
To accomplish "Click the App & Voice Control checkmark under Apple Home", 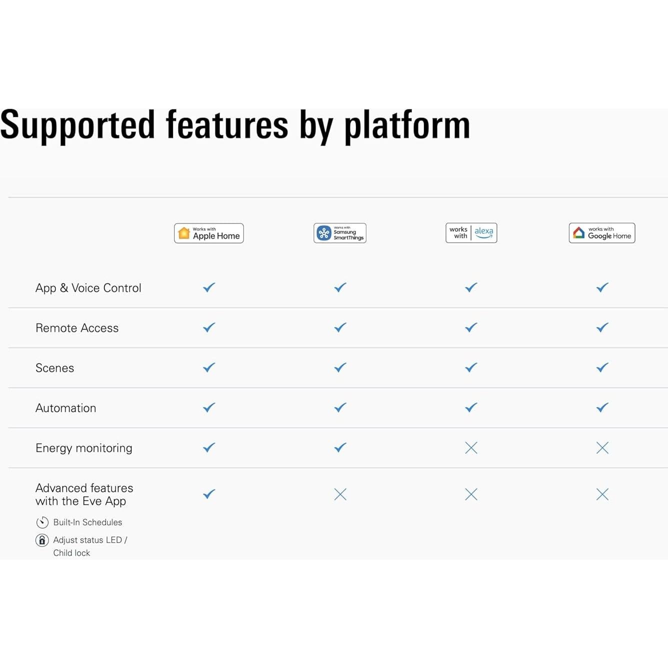I will 209,287.
